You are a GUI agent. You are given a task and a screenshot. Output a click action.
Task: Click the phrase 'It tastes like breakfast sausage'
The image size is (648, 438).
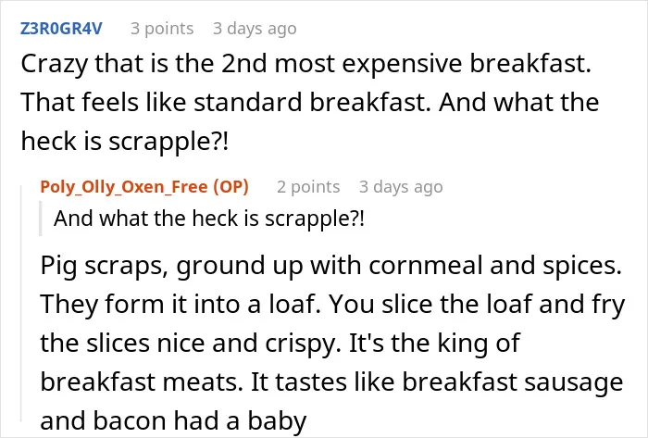tap(437, 382)
